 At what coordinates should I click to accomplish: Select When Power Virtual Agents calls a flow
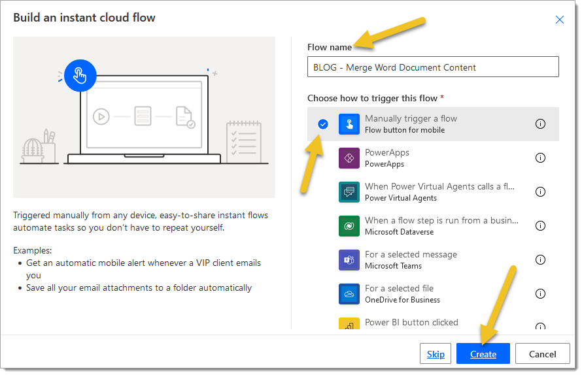pyautogui.click(x=433, y=192)
